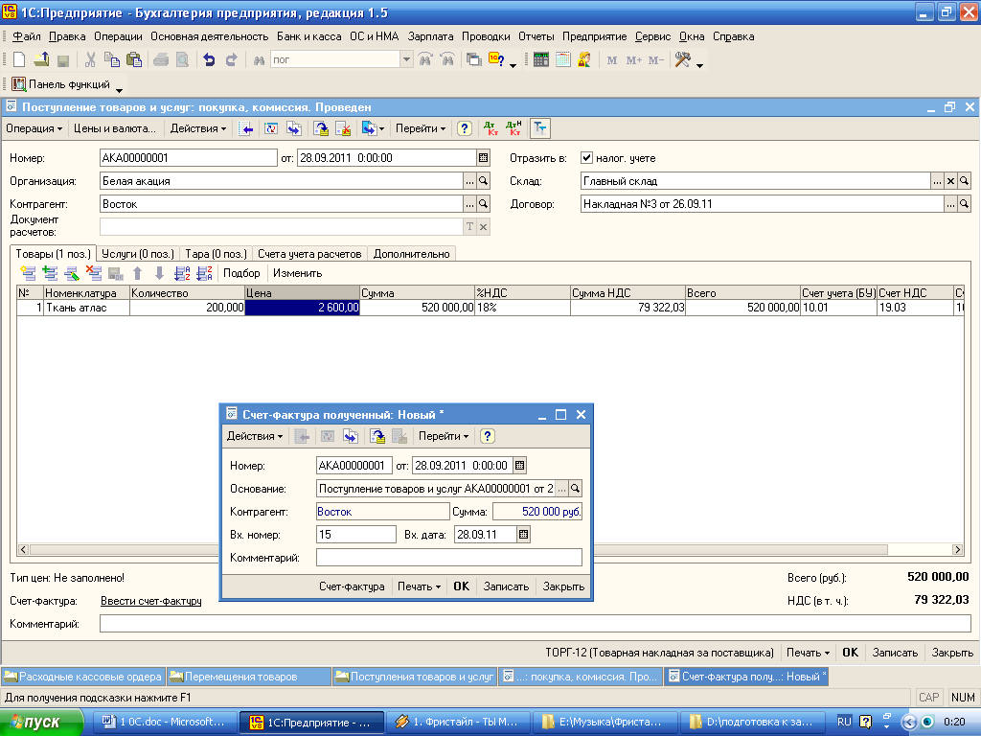The width and height of the screenshot is (981, 736).
Task: Open the Отчеты menu
Action: [x=536, y=36]
